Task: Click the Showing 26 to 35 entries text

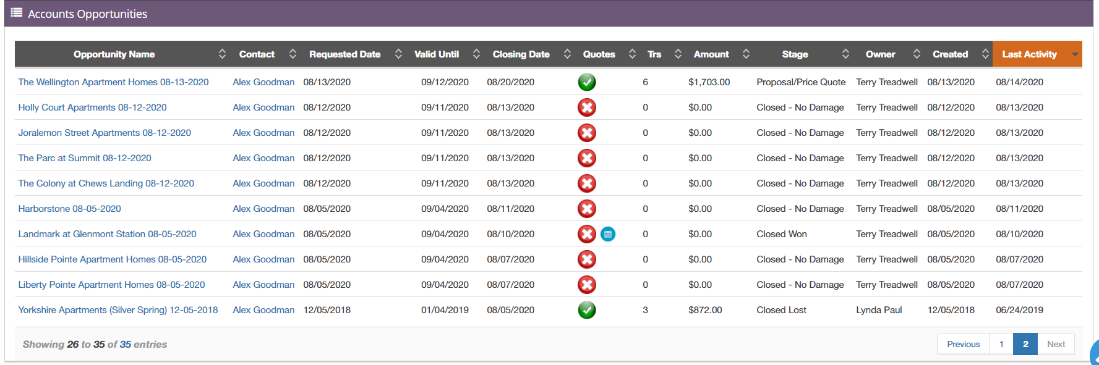Action: coord(95,345)
